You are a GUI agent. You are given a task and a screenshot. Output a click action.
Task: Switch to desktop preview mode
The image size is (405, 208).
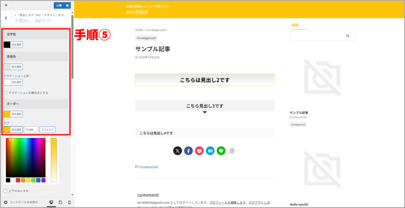[x=51, y=202]
